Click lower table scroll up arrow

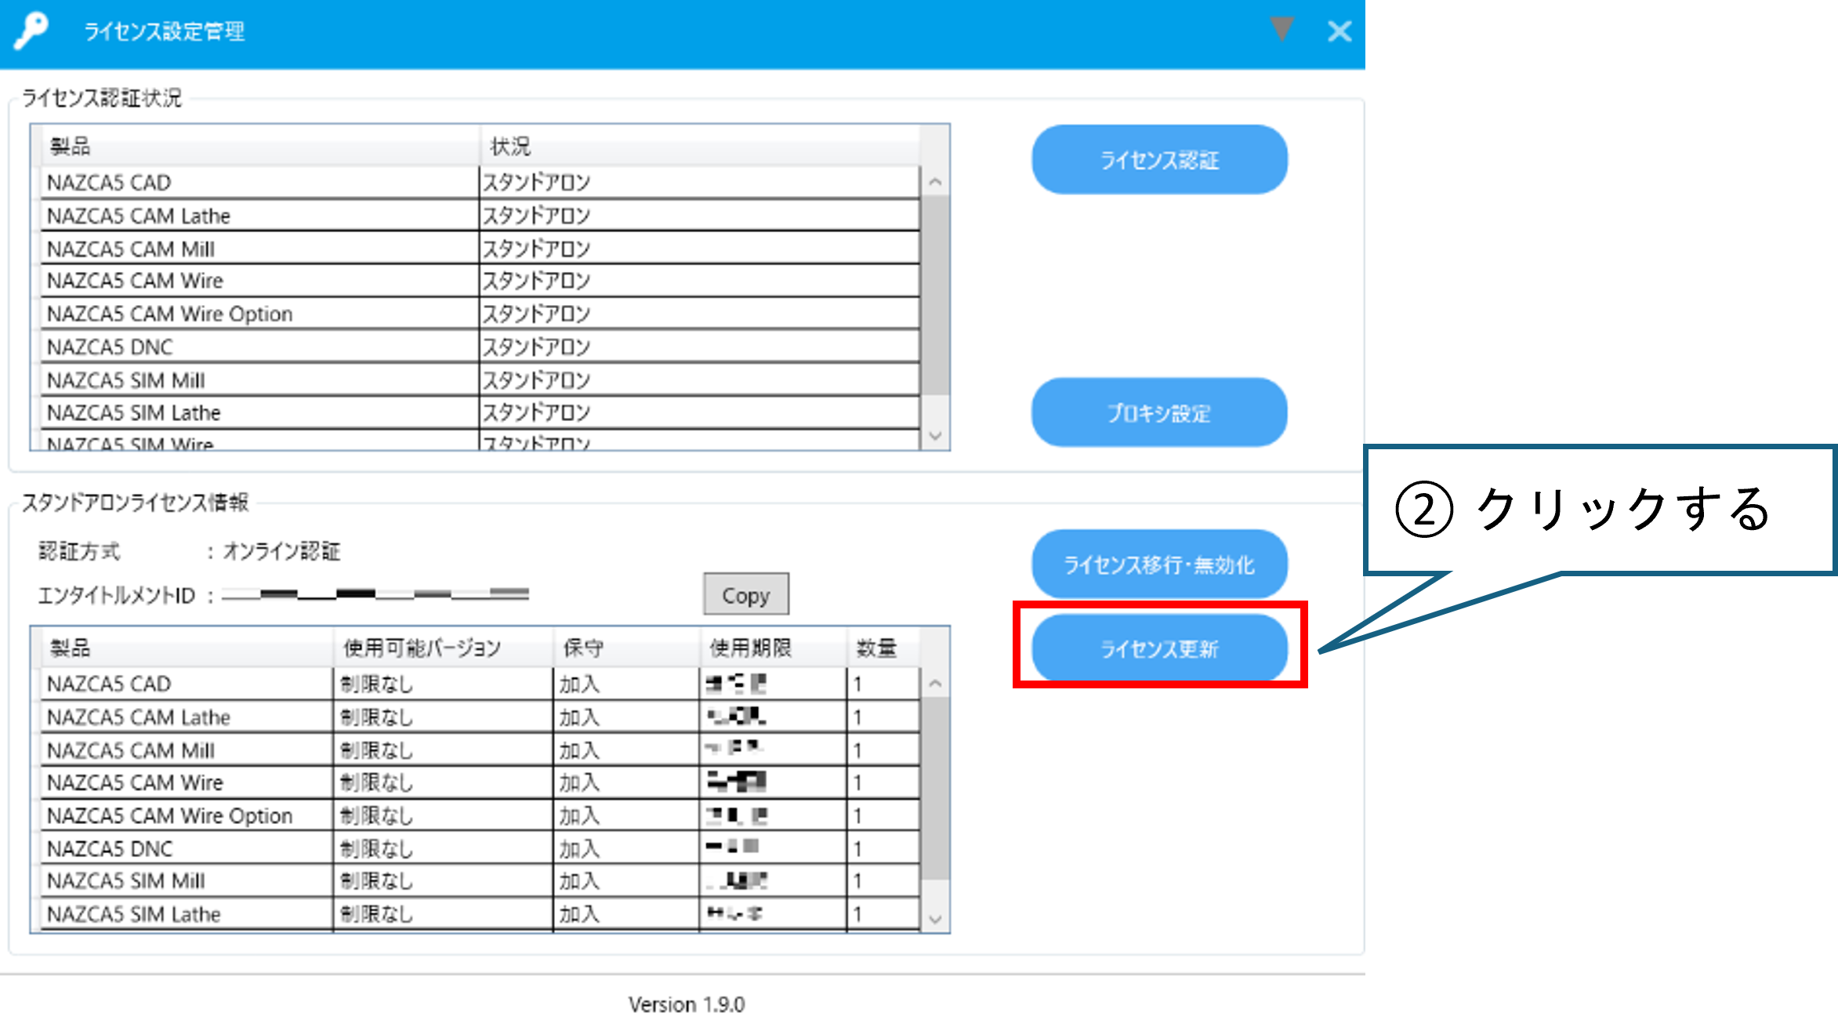point(934,684)
